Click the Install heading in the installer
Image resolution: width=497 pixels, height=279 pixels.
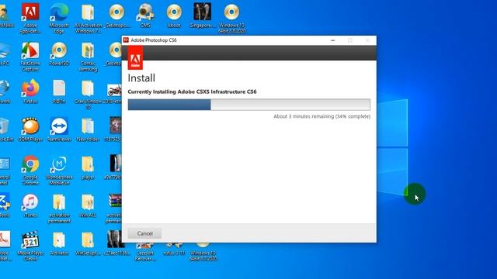141,78
